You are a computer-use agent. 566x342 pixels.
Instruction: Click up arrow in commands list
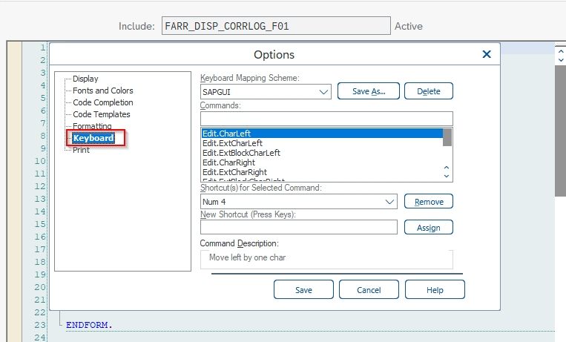point(447,168)
